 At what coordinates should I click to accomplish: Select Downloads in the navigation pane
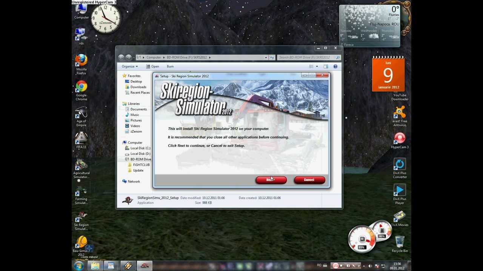coord(135,87)
